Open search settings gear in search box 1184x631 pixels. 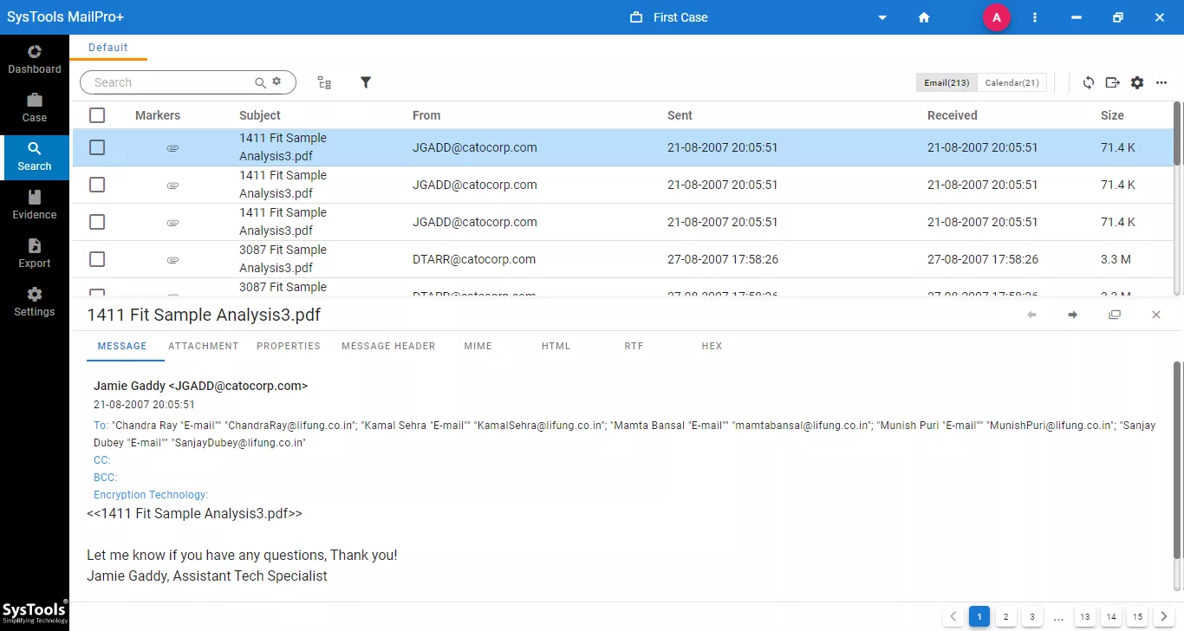pyautogui.click(x=276, y=81)
